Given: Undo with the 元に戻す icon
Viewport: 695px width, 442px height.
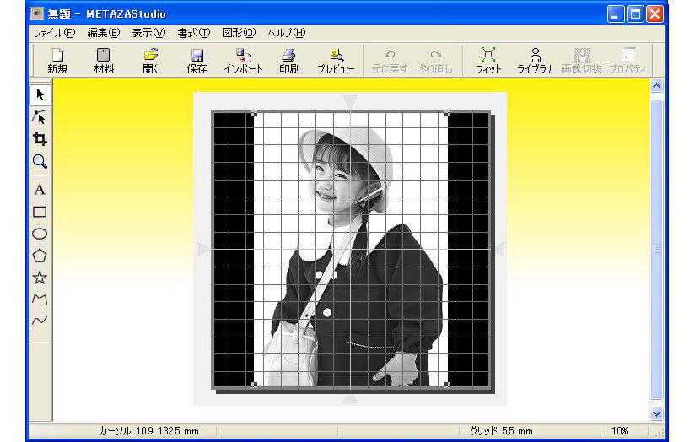Looking at the screenshot, I should [x=389, y=61].
